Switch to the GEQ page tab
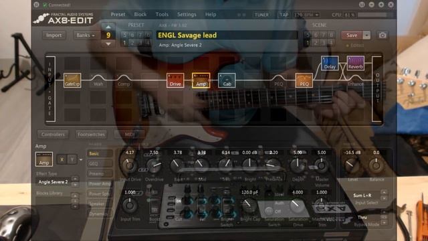The image size is (428, 241). point(100,163)
